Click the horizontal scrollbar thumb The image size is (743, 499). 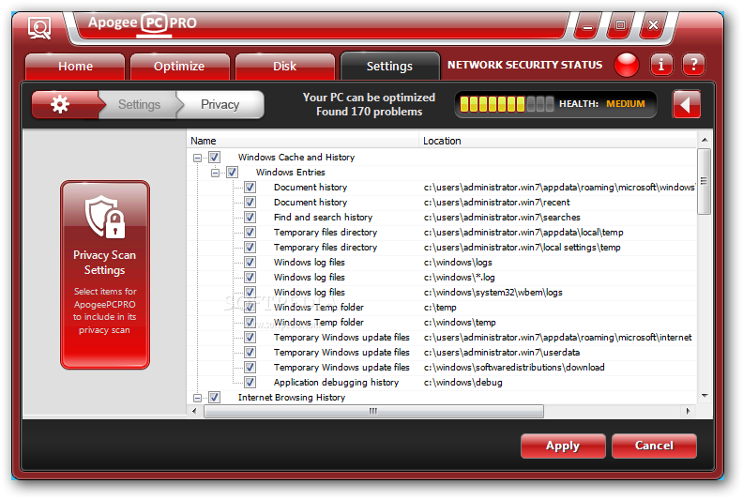click(x=373, y=412)
